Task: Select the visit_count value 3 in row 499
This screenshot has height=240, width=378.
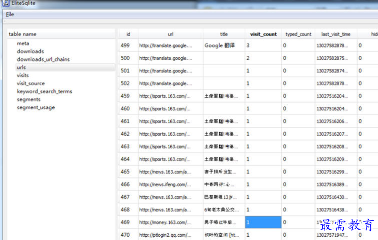Action: click(x=263, y=46)
